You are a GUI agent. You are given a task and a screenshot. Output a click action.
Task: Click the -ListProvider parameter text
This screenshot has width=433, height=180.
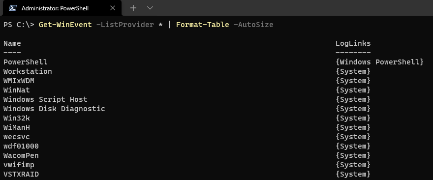tap(124, 25)
